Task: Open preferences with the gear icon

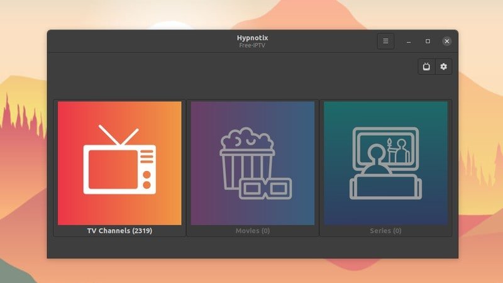Action: tap(443, 67)
